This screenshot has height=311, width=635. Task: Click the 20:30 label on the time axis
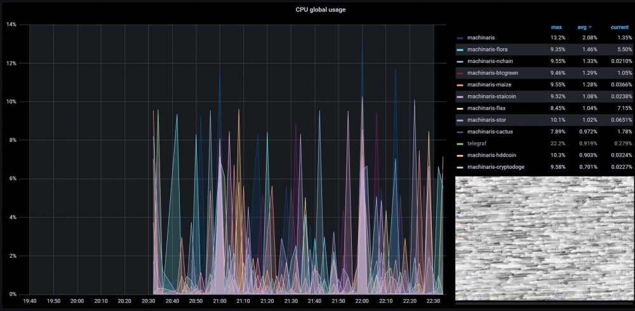(x=149, y=301)
